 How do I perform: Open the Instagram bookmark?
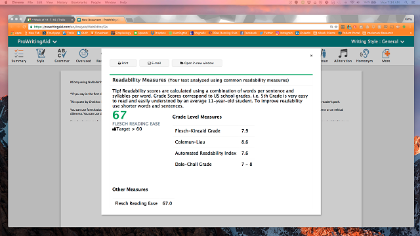(284, 33)
